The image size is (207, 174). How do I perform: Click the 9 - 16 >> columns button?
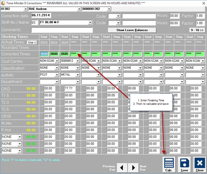[197, 30]
